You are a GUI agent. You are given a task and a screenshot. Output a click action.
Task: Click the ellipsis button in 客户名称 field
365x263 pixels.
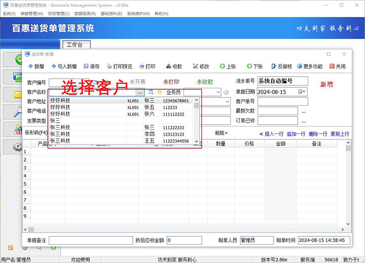click(x=140, y=93)
